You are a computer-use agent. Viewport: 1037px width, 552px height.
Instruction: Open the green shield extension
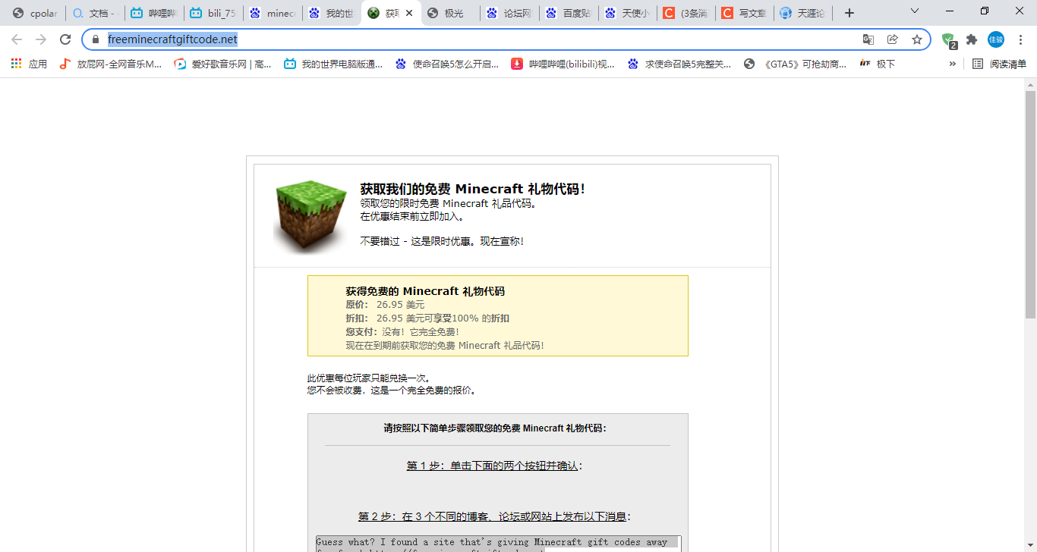(x=948, y=39)
